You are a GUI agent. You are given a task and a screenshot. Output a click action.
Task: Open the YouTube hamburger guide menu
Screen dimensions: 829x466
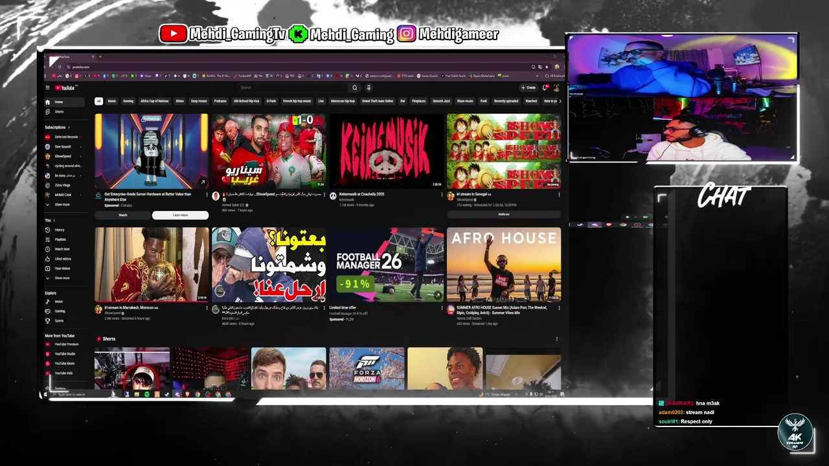pyautogui.click(x=47, y=87)
